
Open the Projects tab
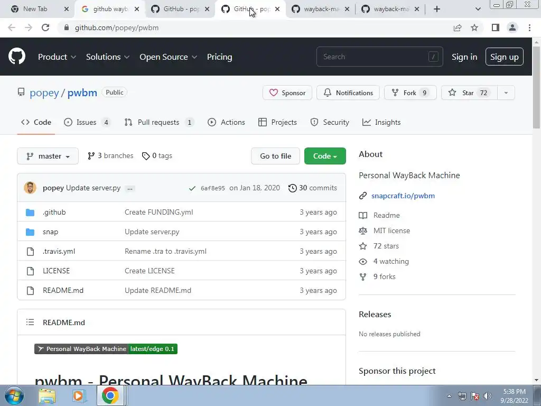pos(277,122)
